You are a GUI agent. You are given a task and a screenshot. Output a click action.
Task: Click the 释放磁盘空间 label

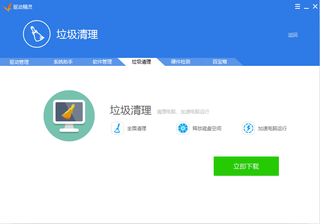click(207, 129)
